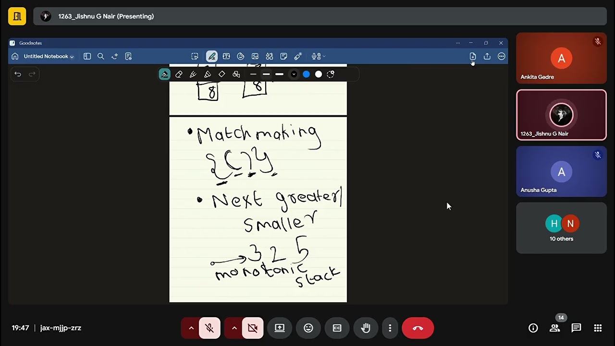Open the Goodnotes share export menu
This screenshot has width=615, height=346.
click(x=487, y=56)
